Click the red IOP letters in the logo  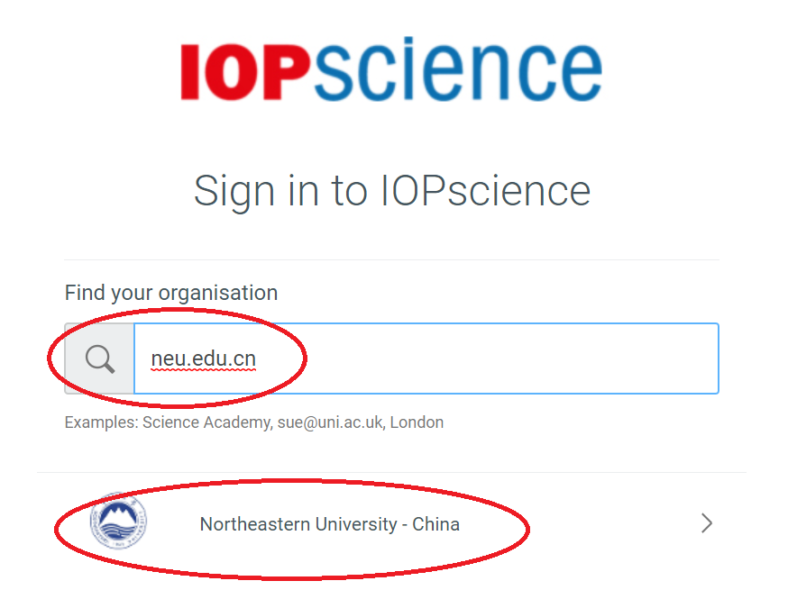[x=238, y=72]
